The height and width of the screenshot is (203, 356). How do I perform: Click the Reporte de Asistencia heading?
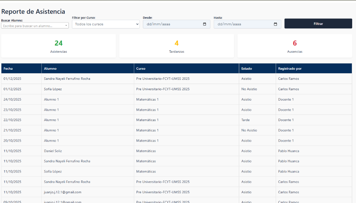pos(33,12)
